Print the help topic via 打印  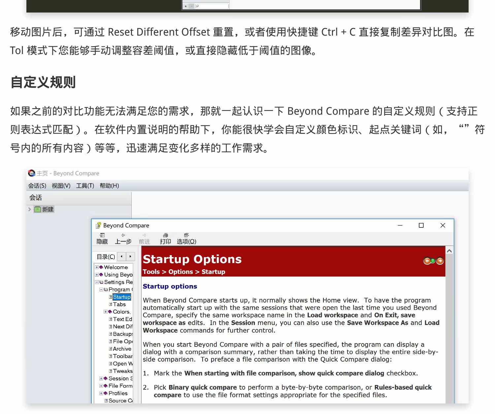165,239
